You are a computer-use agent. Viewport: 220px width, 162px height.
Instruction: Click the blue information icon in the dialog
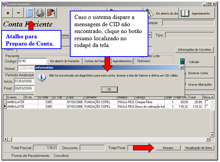point(42,77)
